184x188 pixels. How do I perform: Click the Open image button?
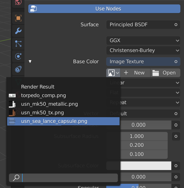pyautogui.click(x=165, y=73)
